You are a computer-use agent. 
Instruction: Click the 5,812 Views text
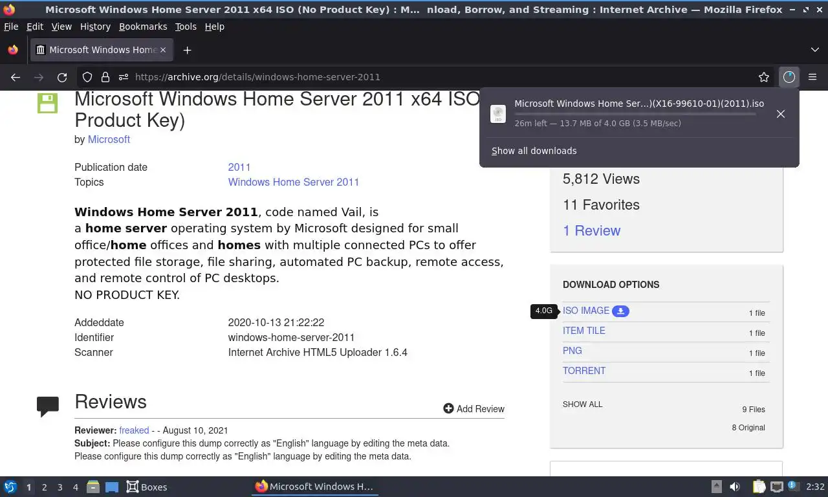(x=601, y=179)
